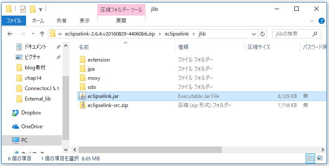The width and height of the screenshot is (329, 166).
Task: Click navigation pane scroll down arrow
Action: [x=66, y=150]
